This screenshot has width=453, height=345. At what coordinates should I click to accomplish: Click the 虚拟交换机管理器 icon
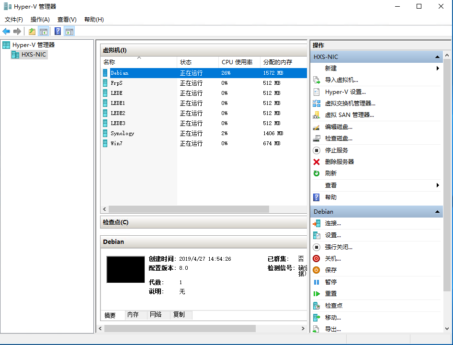(317, 103)
